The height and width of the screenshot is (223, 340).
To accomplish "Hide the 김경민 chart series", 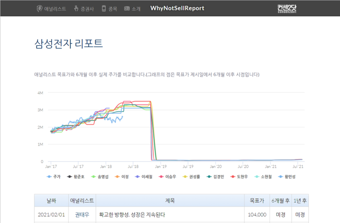I will [216, 177].
